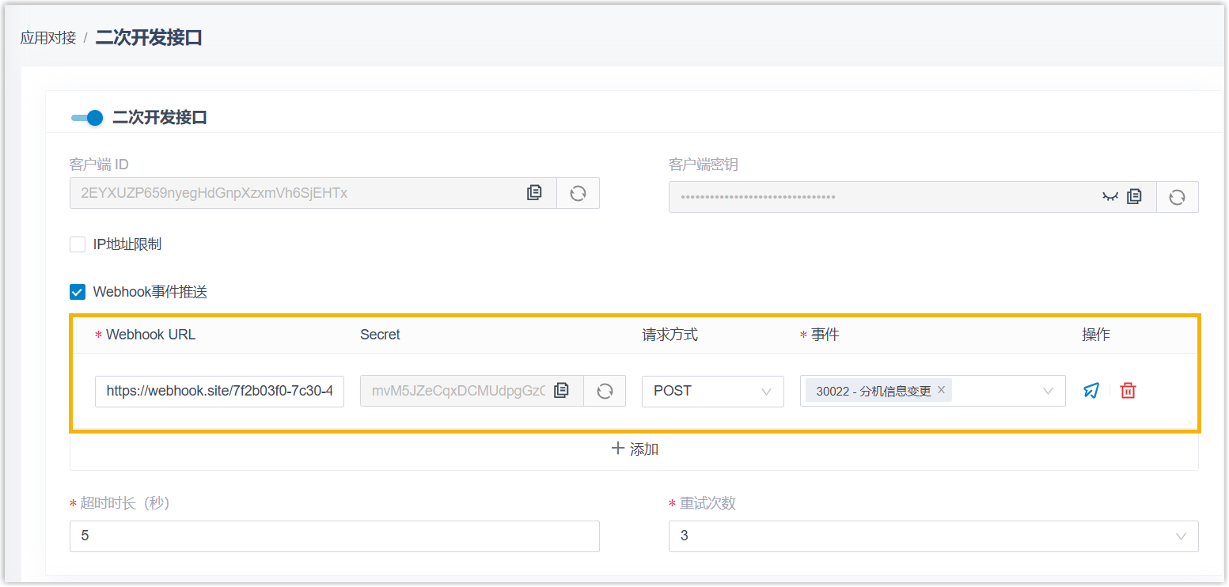Click the Webhook URL input field
This screenshot has width=1229, height=587.
pyautogui.click(x=219, y=391)
